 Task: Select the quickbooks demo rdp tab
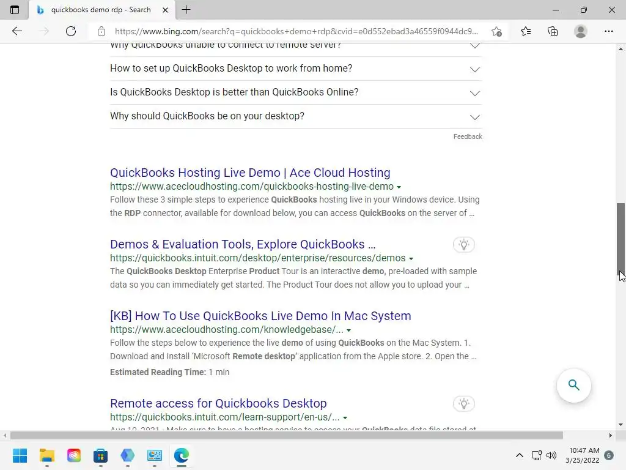click(x=102, y=10)
